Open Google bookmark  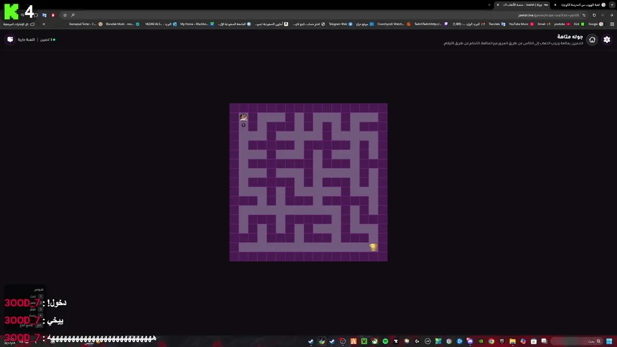pyautogui.click(x=596, y=24)
